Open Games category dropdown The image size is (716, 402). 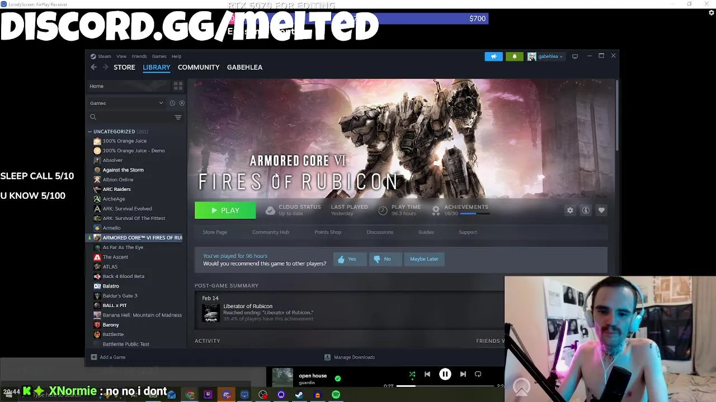127,103
